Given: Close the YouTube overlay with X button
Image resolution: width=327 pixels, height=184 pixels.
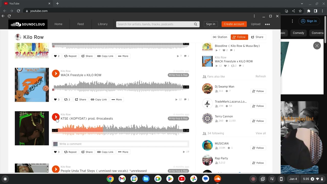Looking at the screenshot, I should [x=317, y=46].
